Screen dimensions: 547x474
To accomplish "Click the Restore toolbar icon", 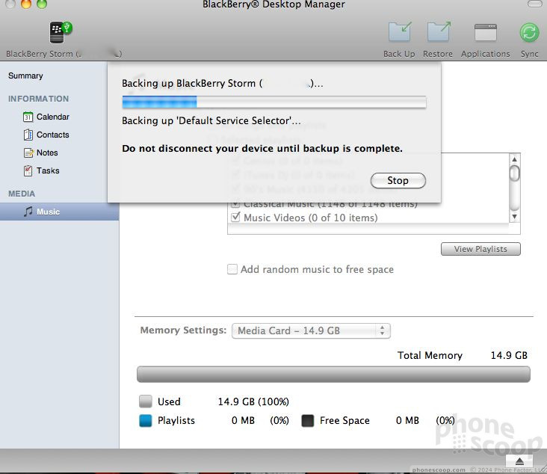I will pos(439,31).
